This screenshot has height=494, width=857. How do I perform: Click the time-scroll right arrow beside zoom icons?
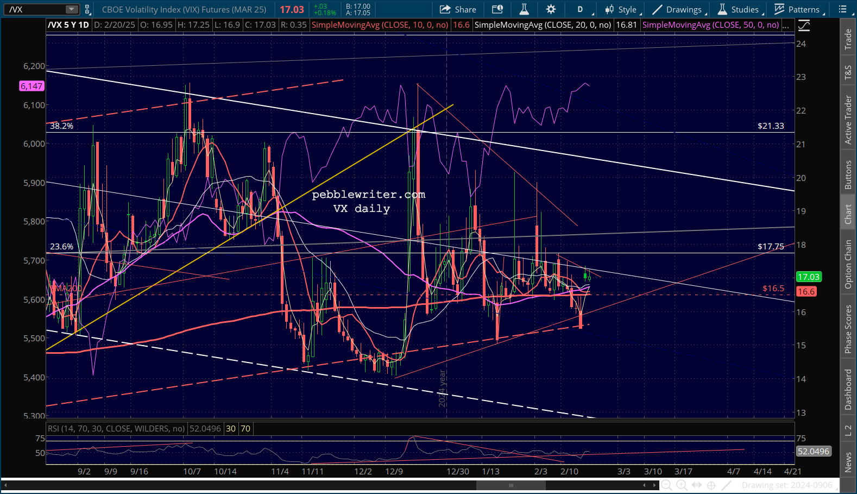coord(653,485)
